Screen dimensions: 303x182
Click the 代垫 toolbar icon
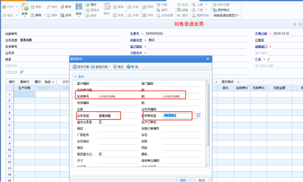[x=158, y=4]
